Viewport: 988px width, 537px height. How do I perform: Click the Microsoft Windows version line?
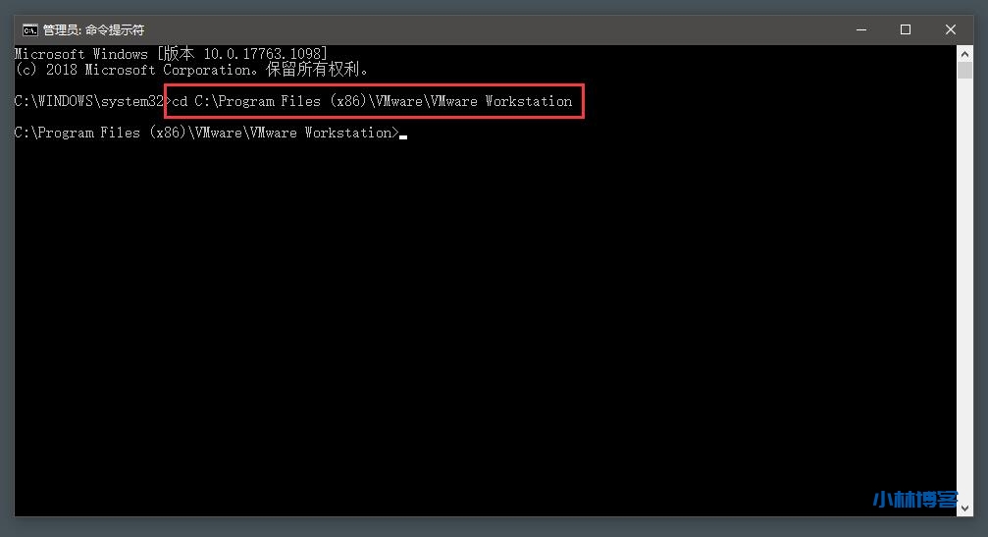coord(171,54)
